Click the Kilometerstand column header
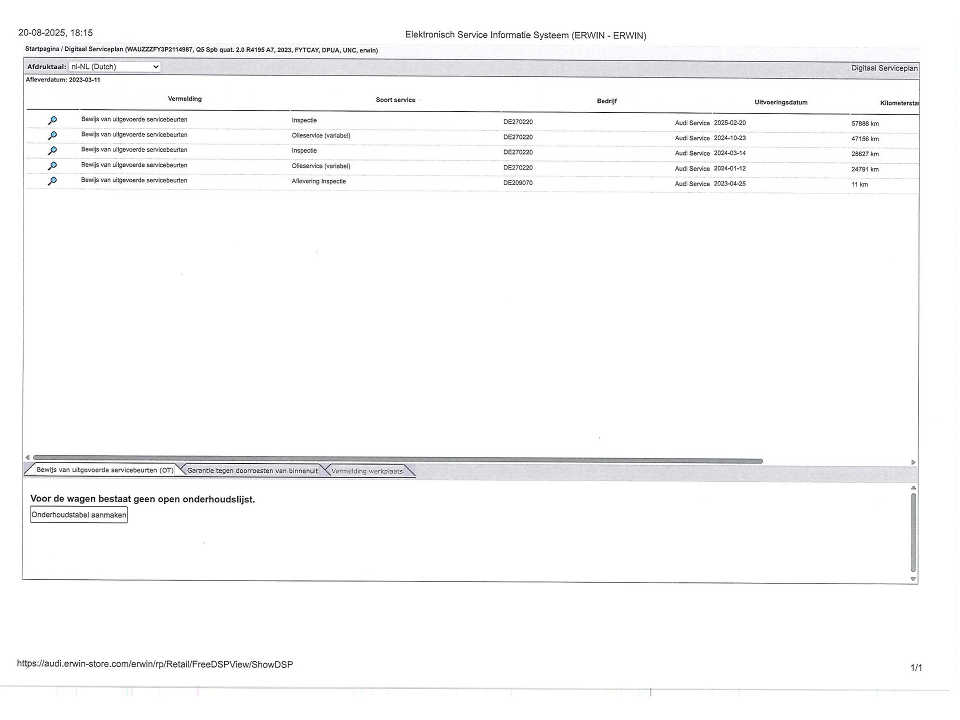 click(899, 103)
